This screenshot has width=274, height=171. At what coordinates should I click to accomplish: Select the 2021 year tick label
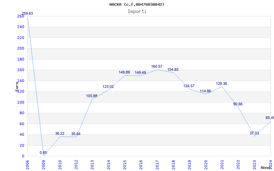pyautogui.click(x=222, y=163)
